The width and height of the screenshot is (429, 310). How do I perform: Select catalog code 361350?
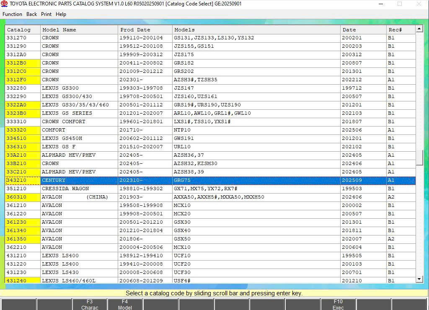click(23, 239)
